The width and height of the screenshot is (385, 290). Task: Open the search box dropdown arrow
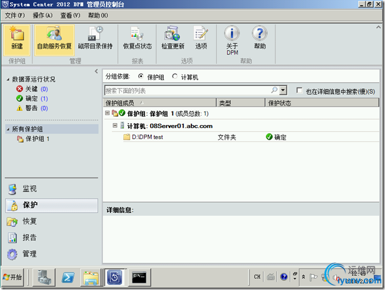point(283,90)
